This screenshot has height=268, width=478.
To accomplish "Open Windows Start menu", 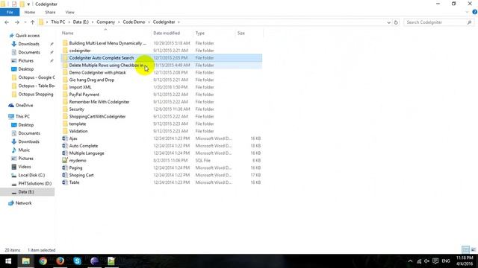I will tap(8, 261).
